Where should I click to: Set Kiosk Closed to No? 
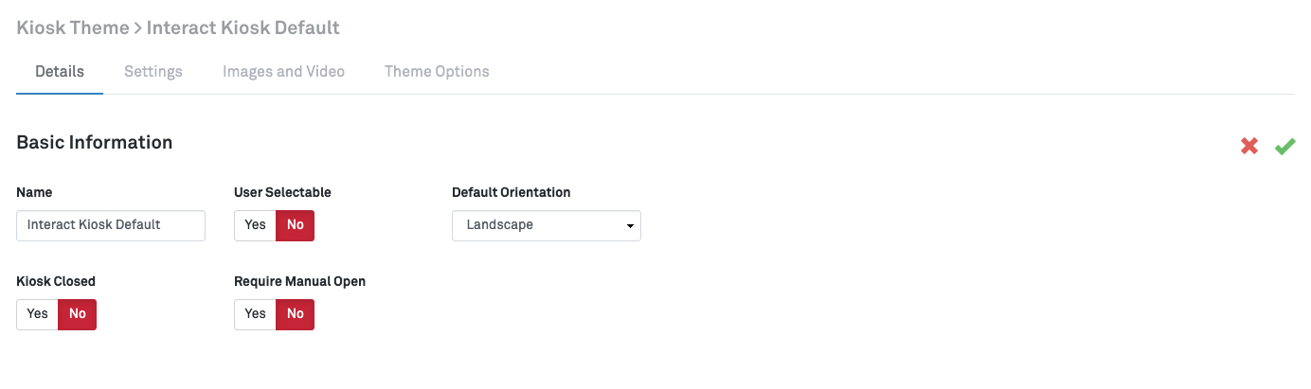77,314
